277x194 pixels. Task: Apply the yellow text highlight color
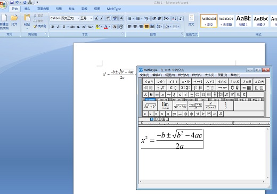pos(97,27)
